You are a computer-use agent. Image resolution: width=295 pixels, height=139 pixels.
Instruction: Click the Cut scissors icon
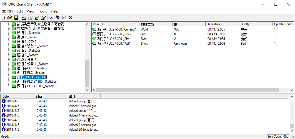click(51, 18)
